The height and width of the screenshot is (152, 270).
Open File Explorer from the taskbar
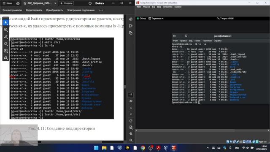pos(104,148)
